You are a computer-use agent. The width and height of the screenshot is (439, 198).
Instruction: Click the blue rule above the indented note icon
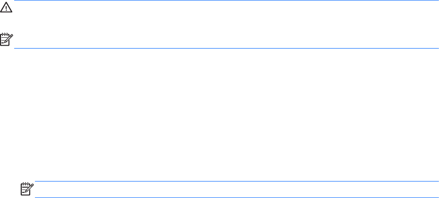(236, 181)
